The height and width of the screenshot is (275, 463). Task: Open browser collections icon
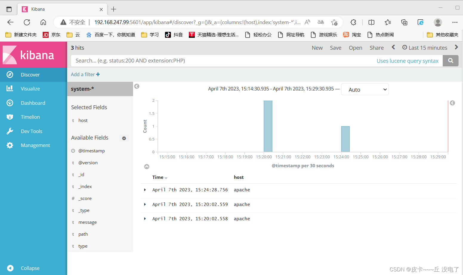click(404, 22)
